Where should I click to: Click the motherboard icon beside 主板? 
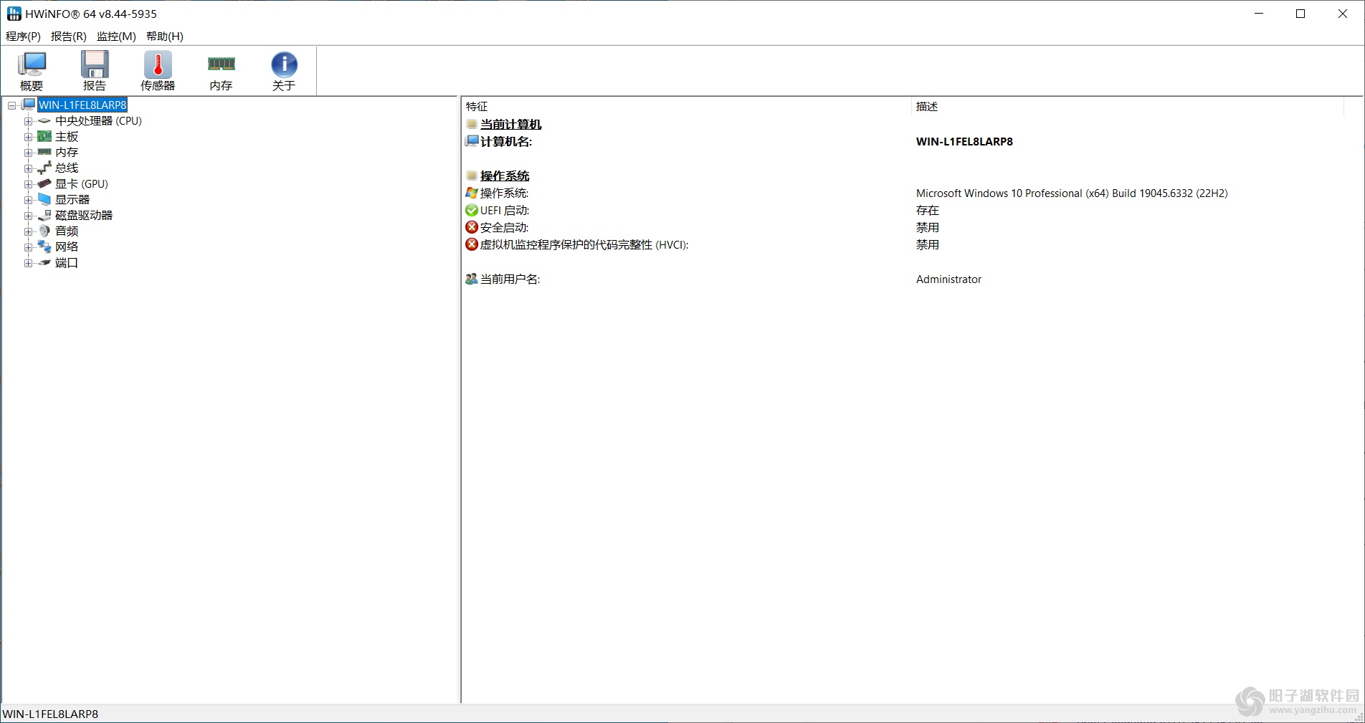click(44, 136)
